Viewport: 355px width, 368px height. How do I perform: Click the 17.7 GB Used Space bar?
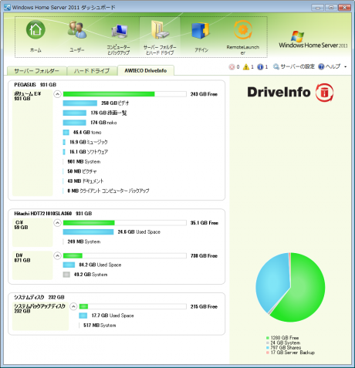[x=83, y=316]
